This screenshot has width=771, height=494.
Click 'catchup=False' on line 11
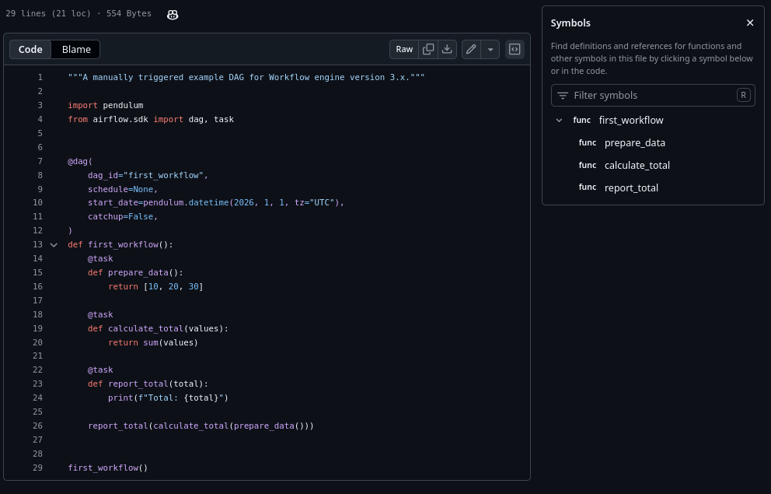click(x=120, y=216)
